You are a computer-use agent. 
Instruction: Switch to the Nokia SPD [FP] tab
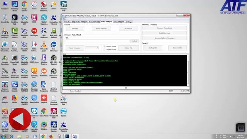tap(119, 22)
